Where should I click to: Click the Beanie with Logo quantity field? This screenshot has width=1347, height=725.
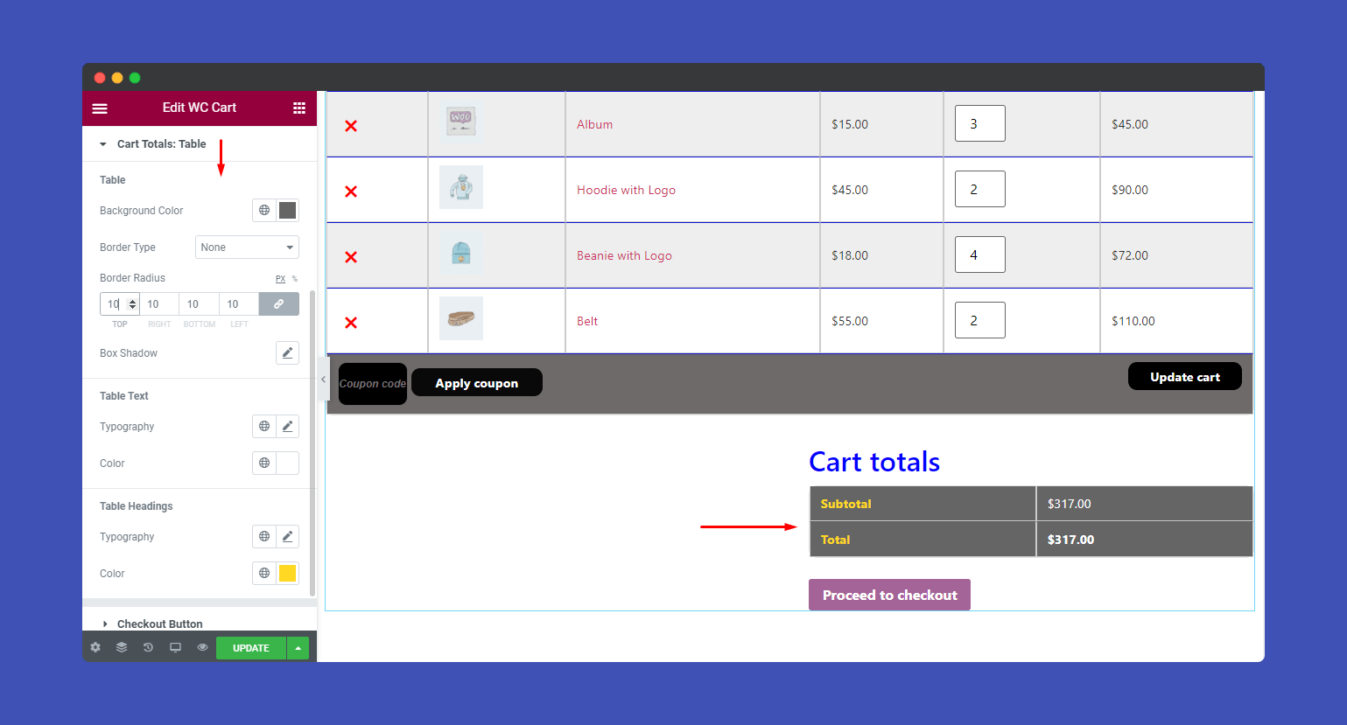coord(980,254)
